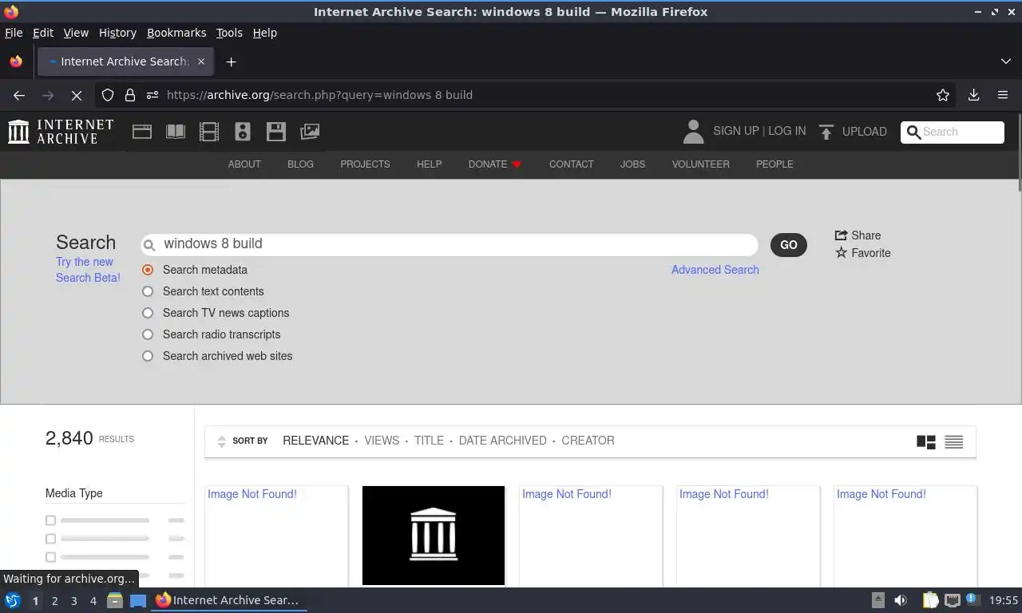Sort results by VIEWS
Screen dimensions: 1022x613
click(x=382, y=441)
